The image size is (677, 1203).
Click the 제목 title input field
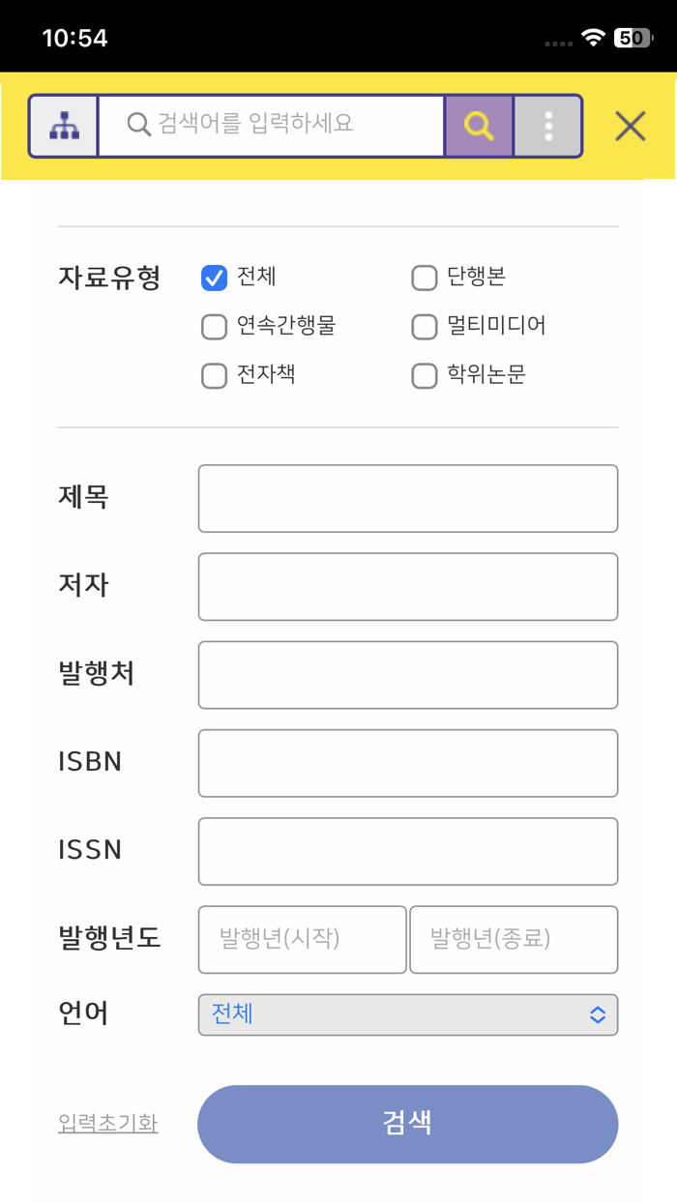pyautogui.click(x=407, y=498)
